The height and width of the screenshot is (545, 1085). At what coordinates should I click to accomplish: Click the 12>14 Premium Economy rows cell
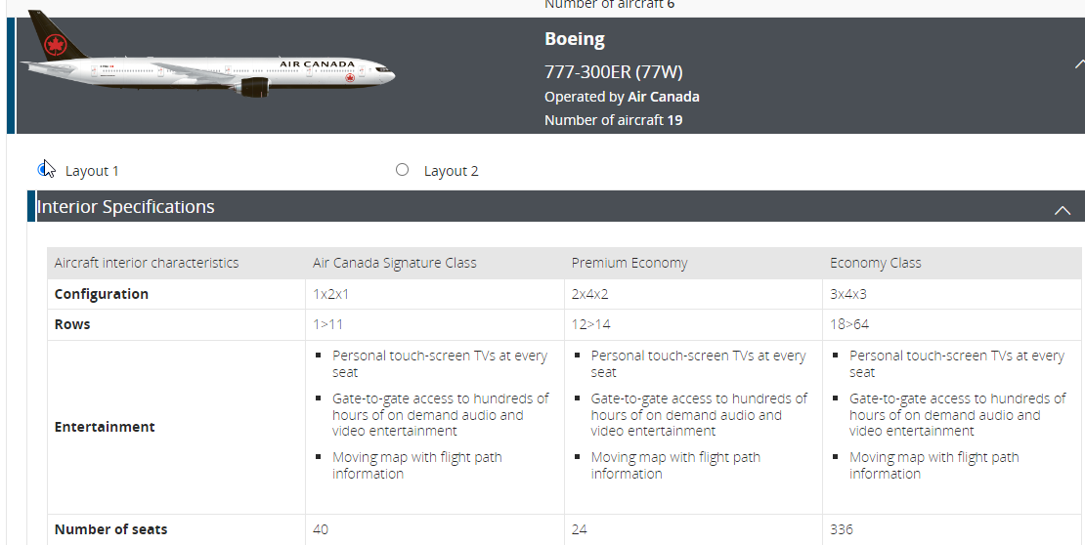[x=591, y=324]
